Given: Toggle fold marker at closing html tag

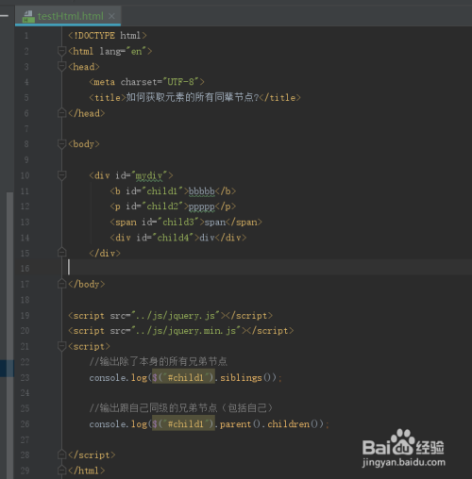Looking at the screenshot, I should (x=62, y=471).
